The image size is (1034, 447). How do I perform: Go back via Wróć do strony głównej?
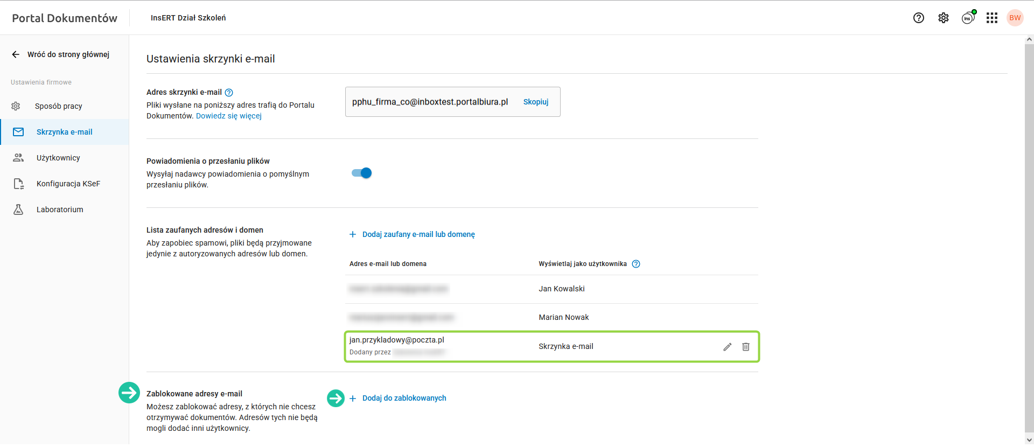click(x=61, y=54)
